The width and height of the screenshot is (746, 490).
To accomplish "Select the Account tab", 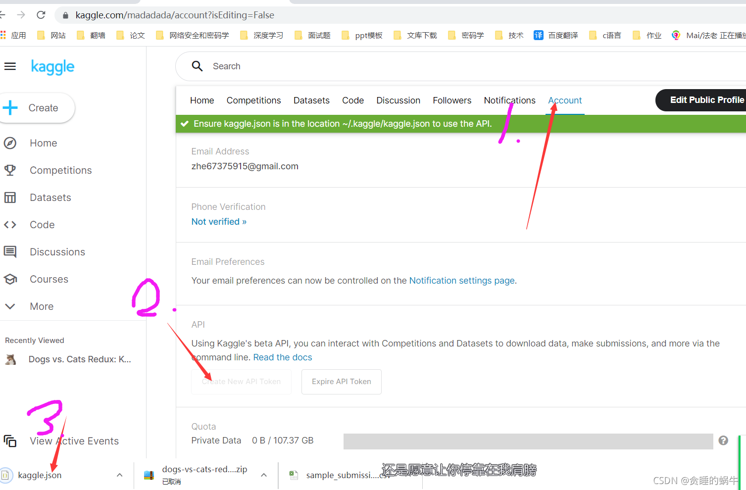I will (x=565, y=100).
